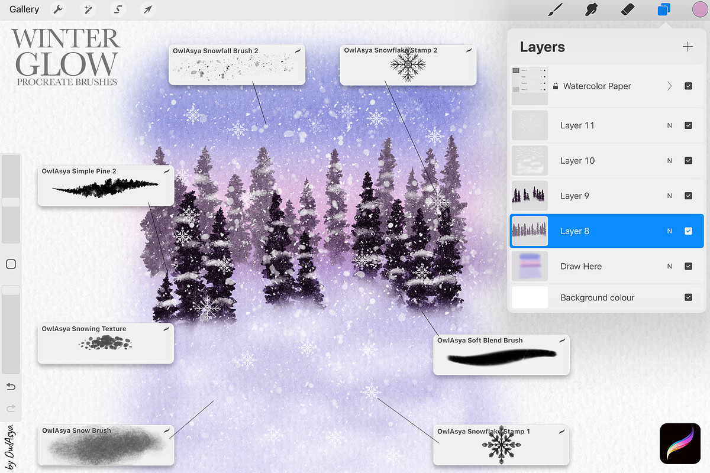Open the Adjustments magic wand menu
The image size is (710, 473).
point(88,9)
